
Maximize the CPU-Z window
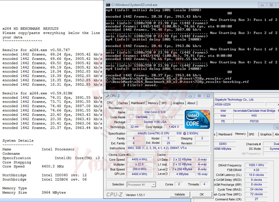point(199,96)
